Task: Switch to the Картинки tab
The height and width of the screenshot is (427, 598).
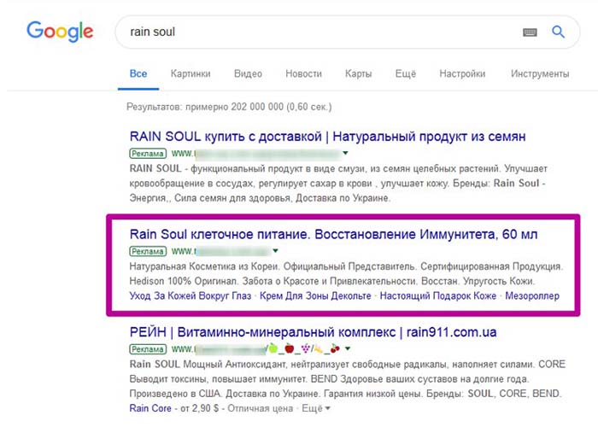Action: (x=191, y=74)
